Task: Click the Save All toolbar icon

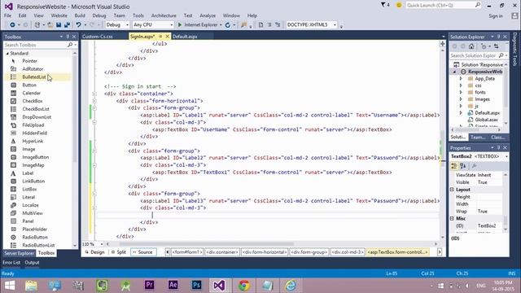Action: pyautogui.click(x=67, y=25)
